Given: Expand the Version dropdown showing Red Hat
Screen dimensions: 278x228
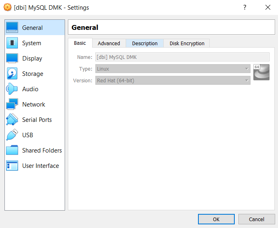Looking at the screenshot, I should tap(173, 80).
